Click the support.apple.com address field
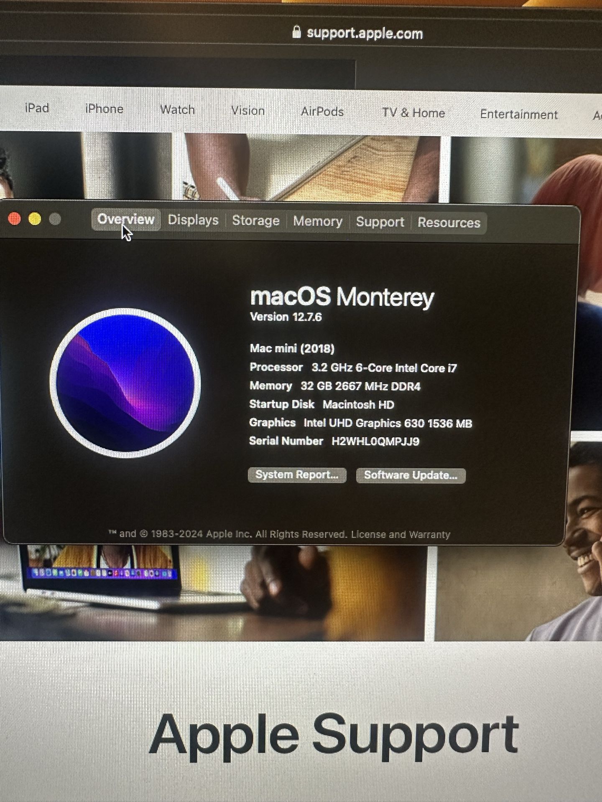 (364, 33)
